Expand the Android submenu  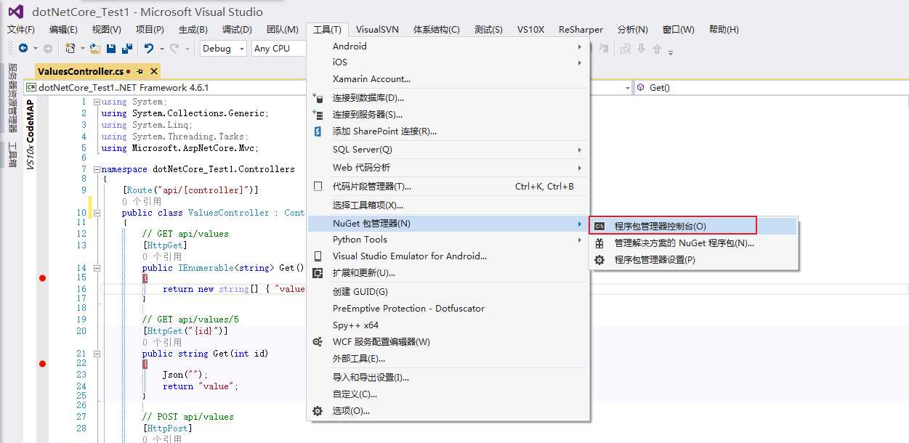click(448, 46)
